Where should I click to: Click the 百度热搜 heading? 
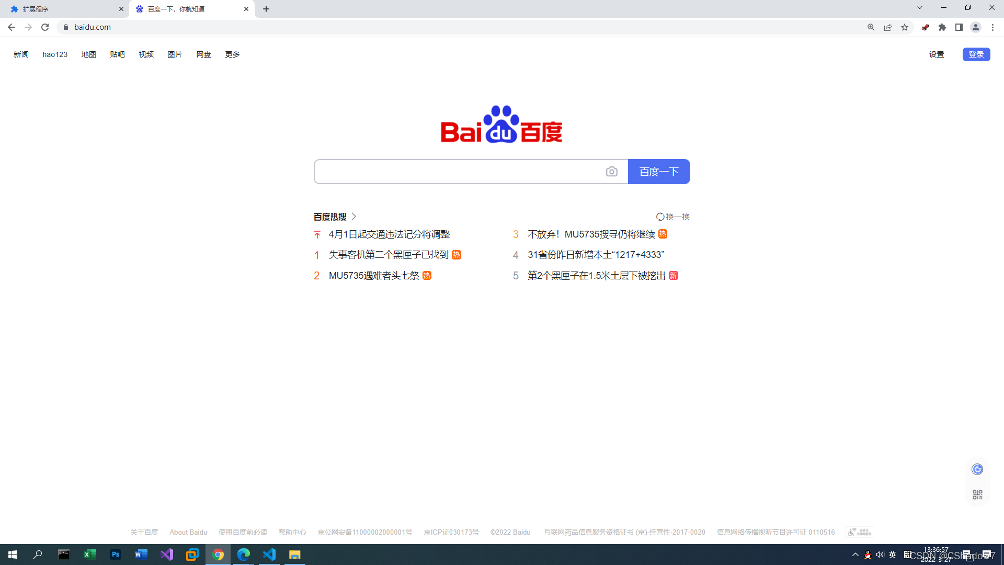tap(330, 217)
